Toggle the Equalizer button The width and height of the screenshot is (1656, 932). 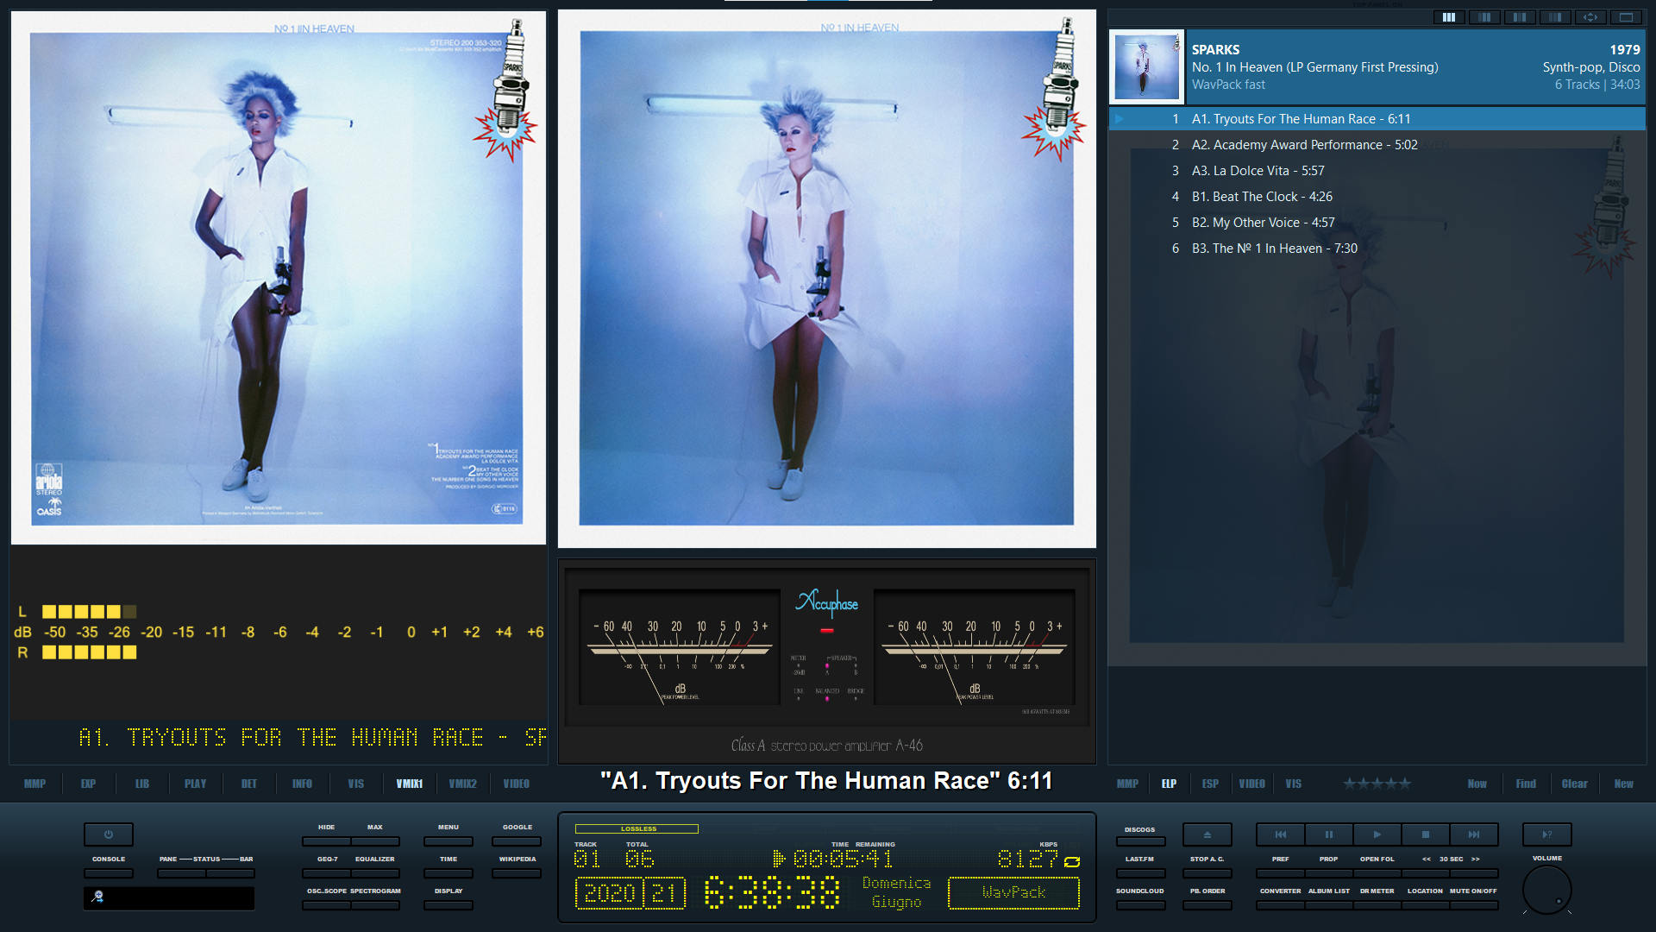[x=375, y=872]
